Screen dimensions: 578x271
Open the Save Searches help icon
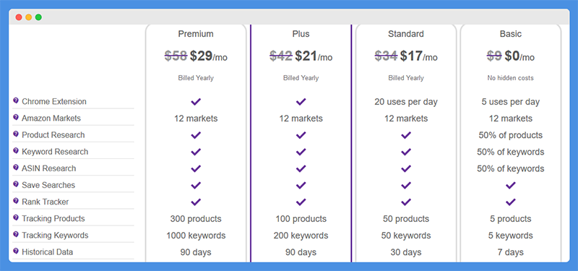tap(16, 184)
